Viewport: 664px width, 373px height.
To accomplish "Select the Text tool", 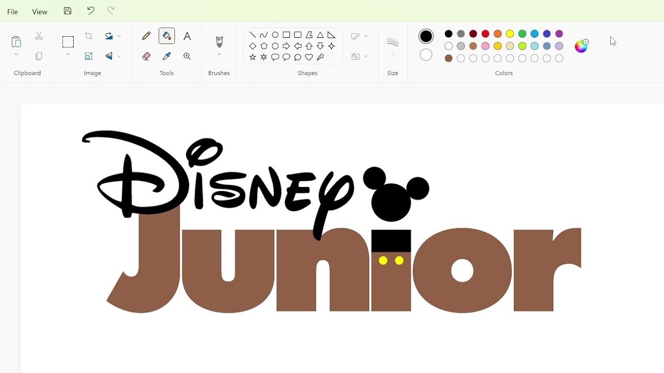I will click(187, 36).
